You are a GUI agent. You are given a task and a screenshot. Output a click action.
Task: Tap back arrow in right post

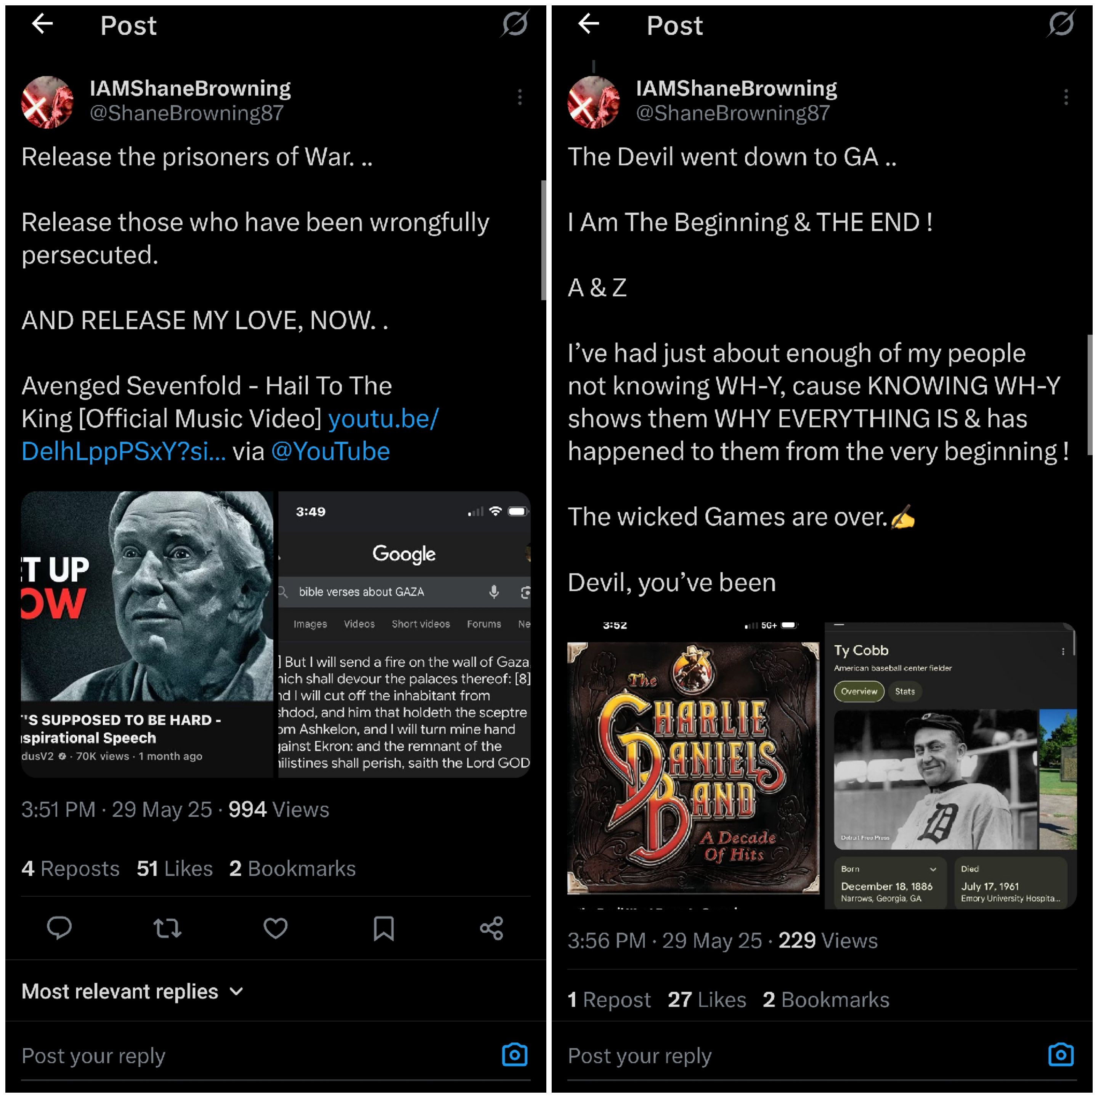[x=588, y=24]
